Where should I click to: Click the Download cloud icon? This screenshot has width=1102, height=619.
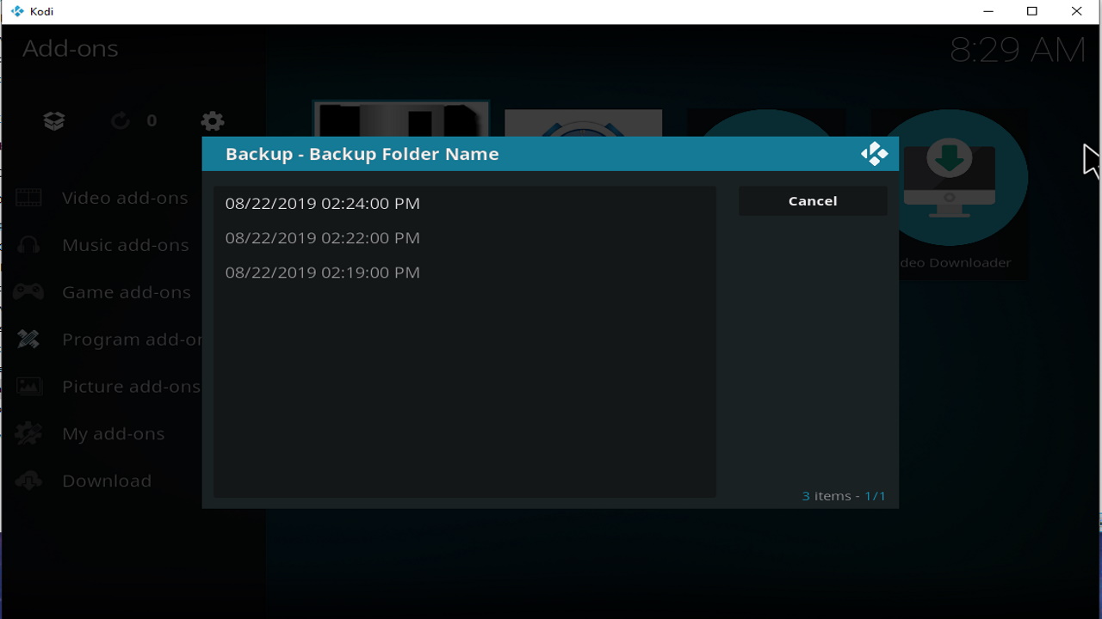(28, 481)
